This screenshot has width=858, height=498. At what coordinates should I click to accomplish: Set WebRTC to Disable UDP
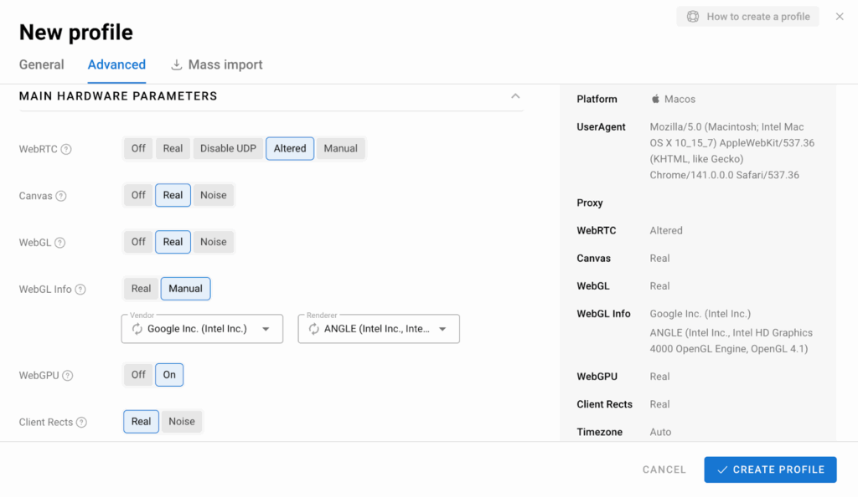click(x=228, y=148)
